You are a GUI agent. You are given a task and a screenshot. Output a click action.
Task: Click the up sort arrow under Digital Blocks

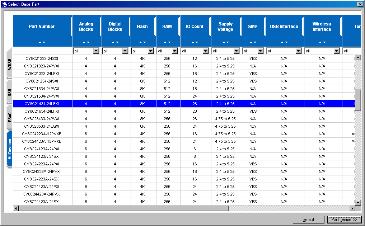(x=113, y=42)
